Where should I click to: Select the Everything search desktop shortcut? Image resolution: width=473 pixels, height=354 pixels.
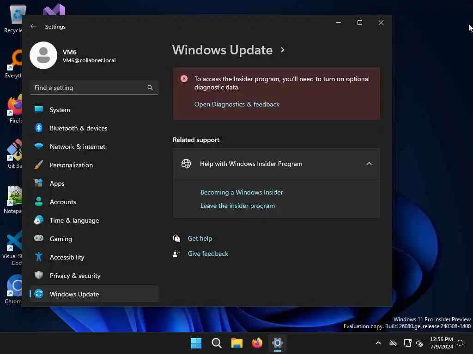click(x=14, y=64)
